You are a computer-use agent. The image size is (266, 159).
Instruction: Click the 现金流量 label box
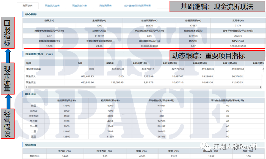pyautogui.click(x=8, y=79)
